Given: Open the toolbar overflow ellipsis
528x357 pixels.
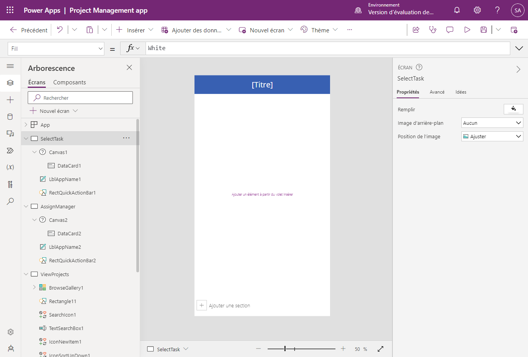Looking at the screenshot, I should click(350, 30).
